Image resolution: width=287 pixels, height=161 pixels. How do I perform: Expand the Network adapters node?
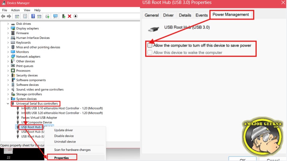pos(8,57)
